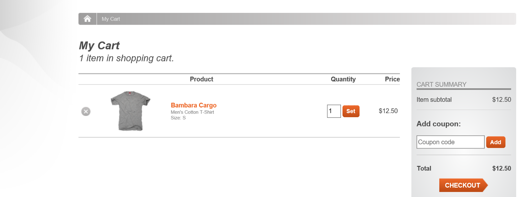
Task: Click the CART SUMMARY heading
Action: (x=441, y=84)
